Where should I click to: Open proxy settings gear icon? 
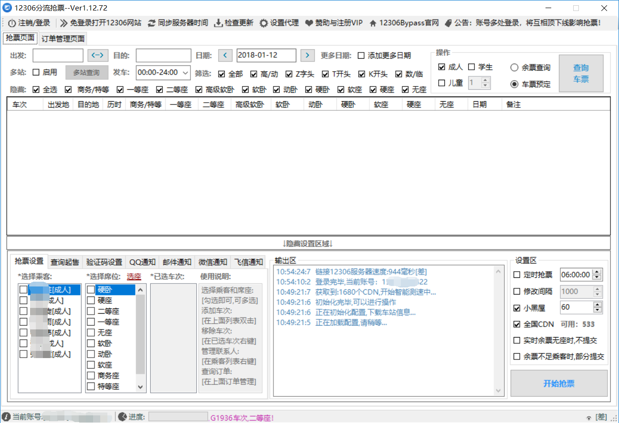click(x=263, y=23)
